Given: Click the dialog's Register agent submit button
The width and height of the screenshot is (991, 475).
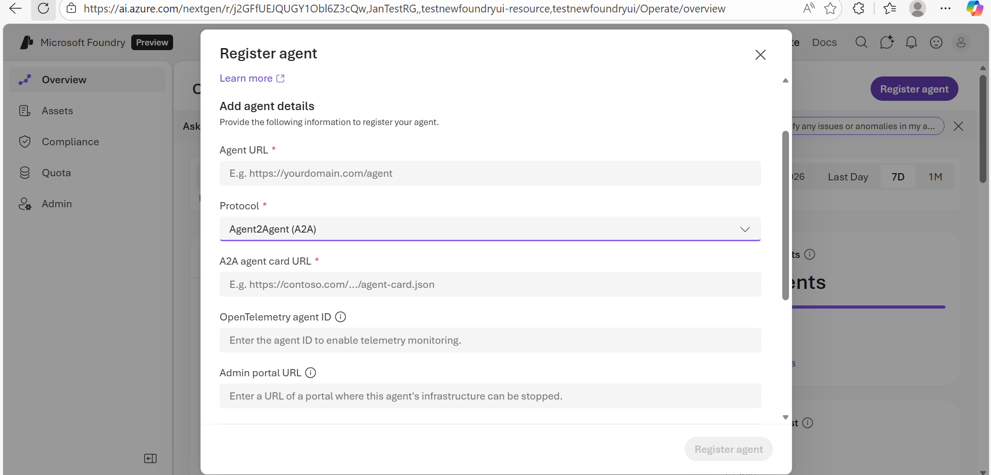Looking at the screenshot, I should (x=729, y=449).
